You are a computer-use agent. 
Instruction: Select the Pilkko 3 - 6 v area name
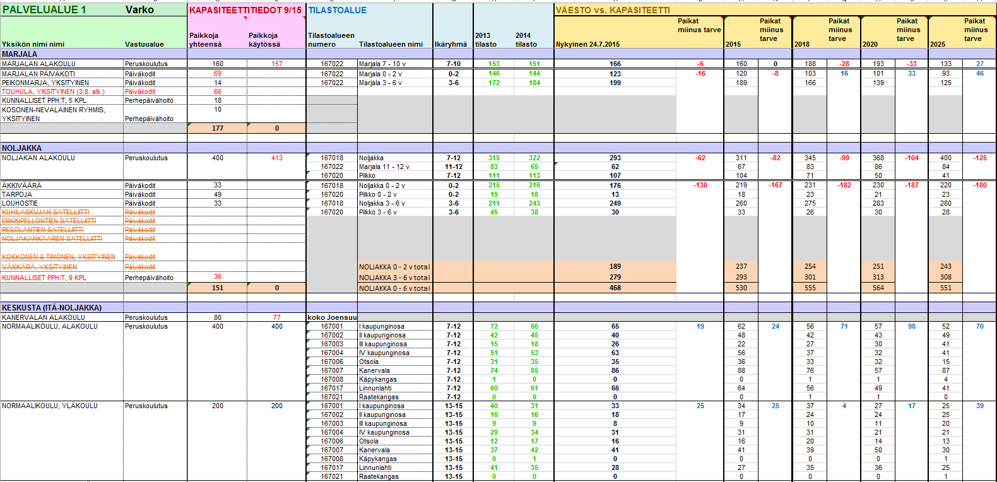pos(378,212)
